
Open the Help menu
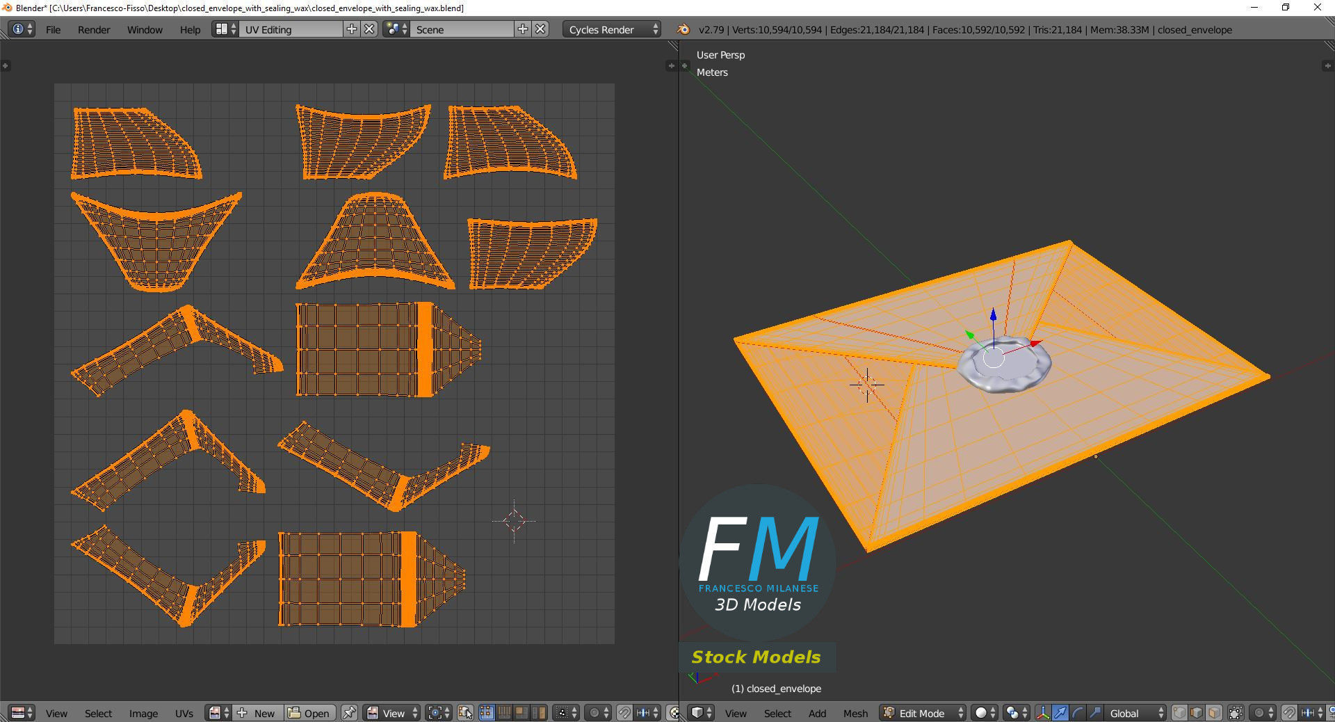(190, 29)
